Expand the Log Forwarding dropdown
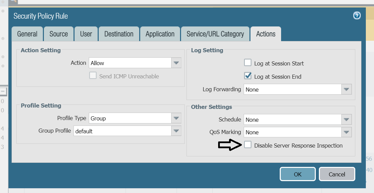Image resolution: width=374 pixels, height=193 pixels. click(x=346, y=90)
